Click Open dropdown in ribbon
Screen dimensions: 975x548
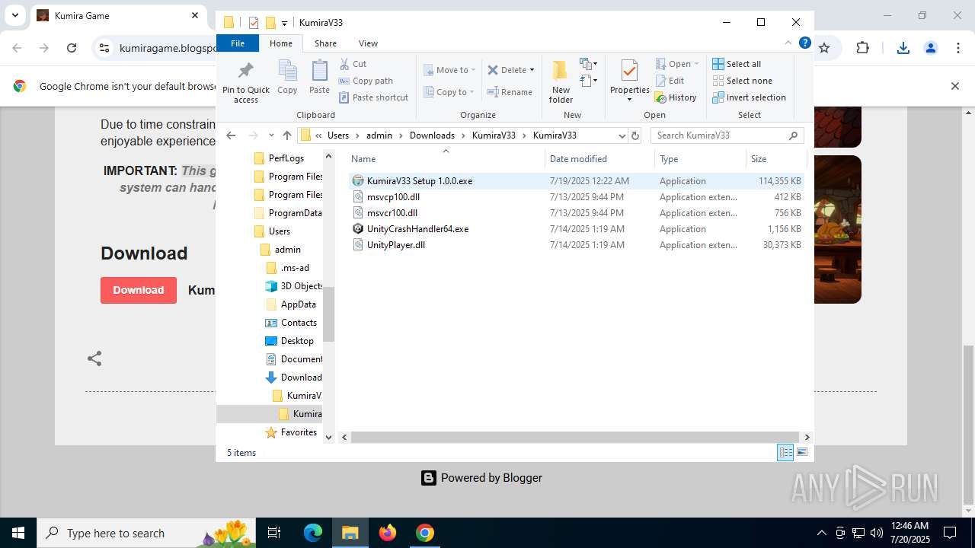coord(677,64)
